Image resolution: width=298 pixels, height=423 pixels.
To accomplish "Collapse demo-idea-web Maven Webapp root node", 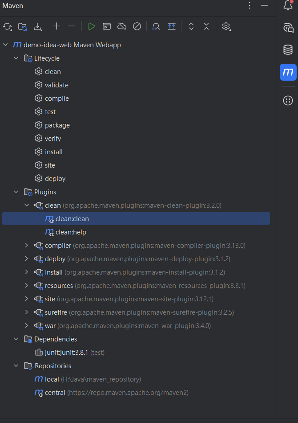I will (x=5, y=45).
